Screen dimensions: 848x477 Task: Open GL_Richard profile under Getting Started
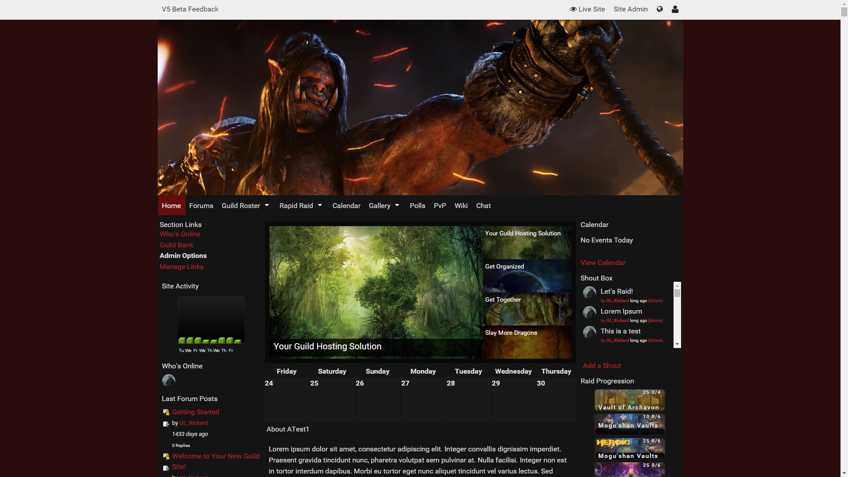(193, 423)
